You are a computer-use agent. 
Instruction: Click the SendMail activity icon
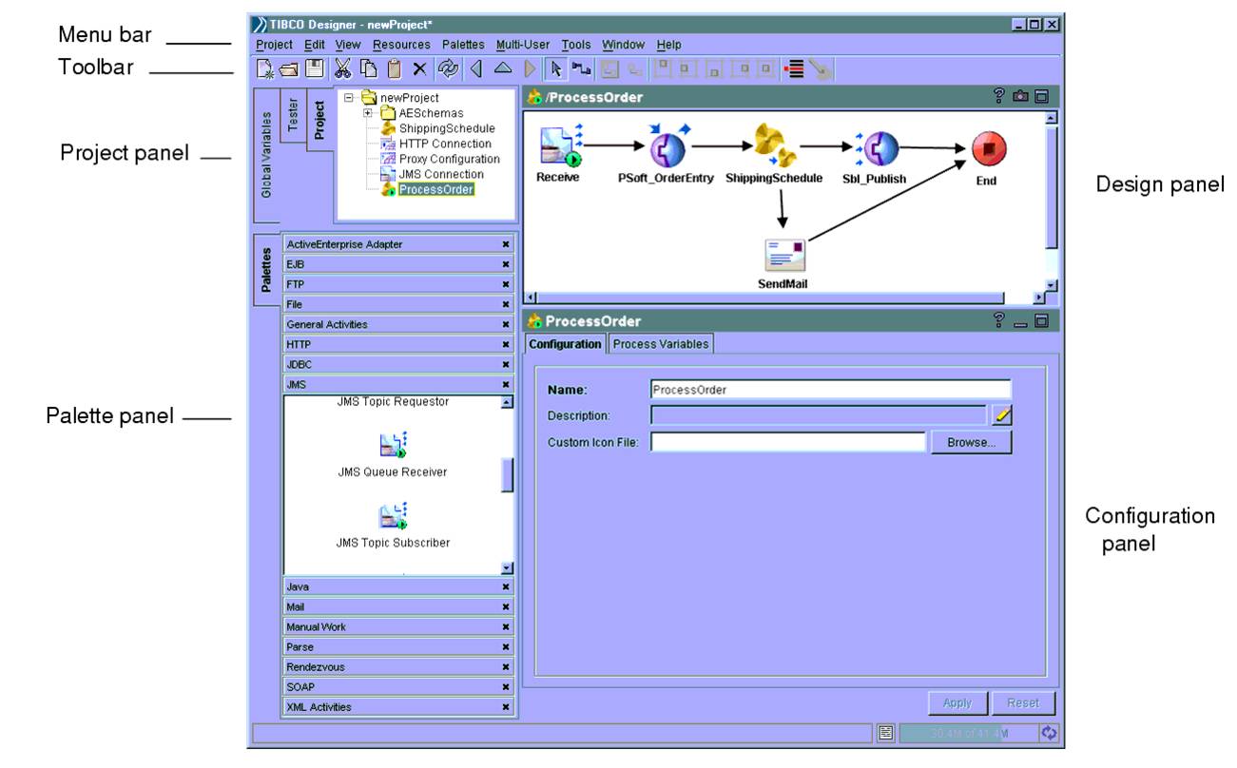coord(785,255)
